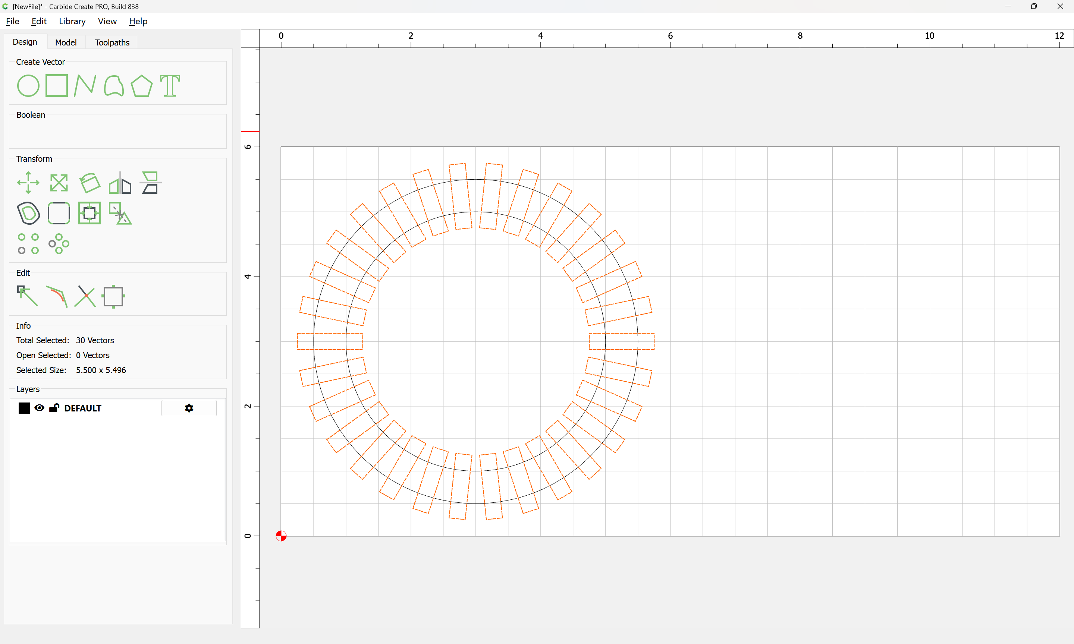The height and width of the screenshot is (644, 1074).
Task: Open DEFAULT layer settings gear
Action: pyautogui.click(x=189, y=408)
